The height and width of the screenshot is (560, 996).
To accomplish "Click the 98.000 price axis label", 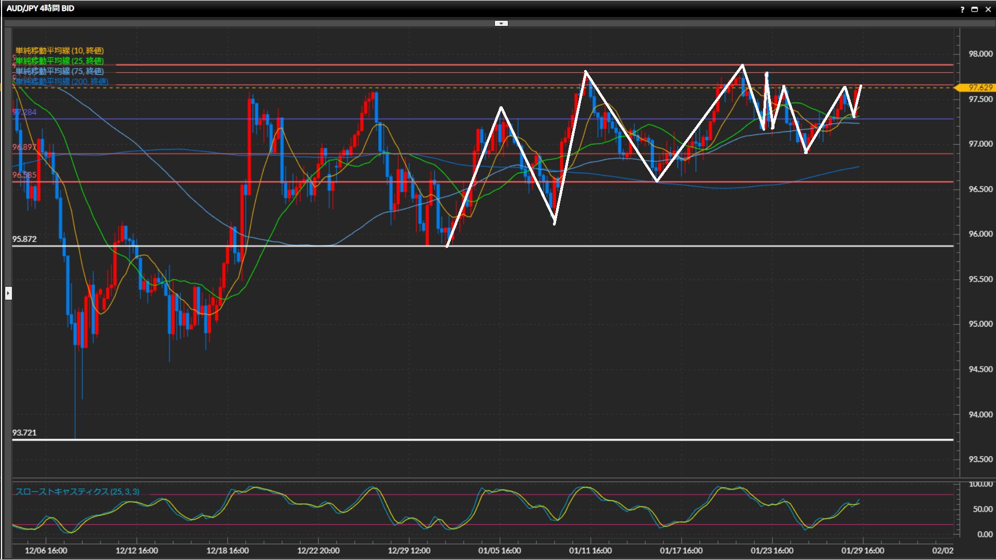I will pos(980,54).
